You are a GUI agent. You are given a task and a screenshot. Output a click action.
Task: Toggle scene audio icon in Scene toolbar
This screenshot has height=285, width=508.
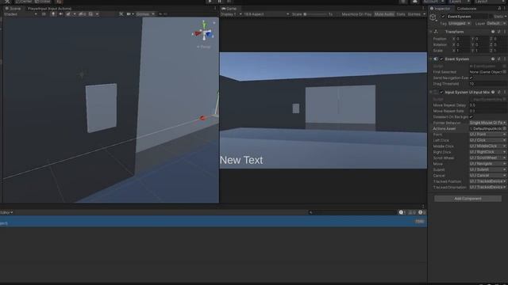click(x=60, y=14)
